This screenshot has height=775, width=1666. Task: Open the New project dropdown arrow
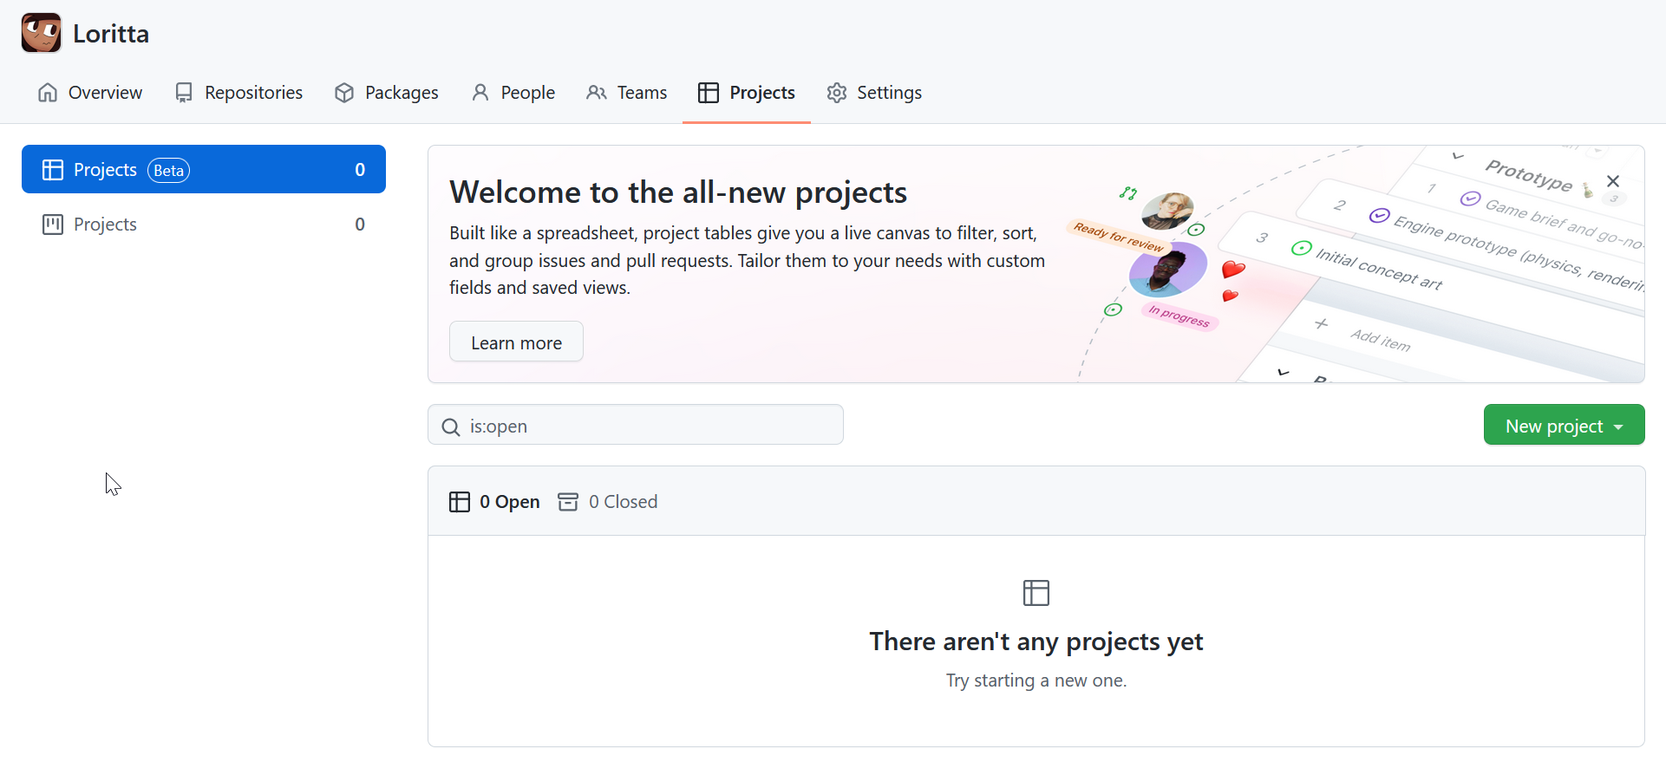(x=1620, y=426)
